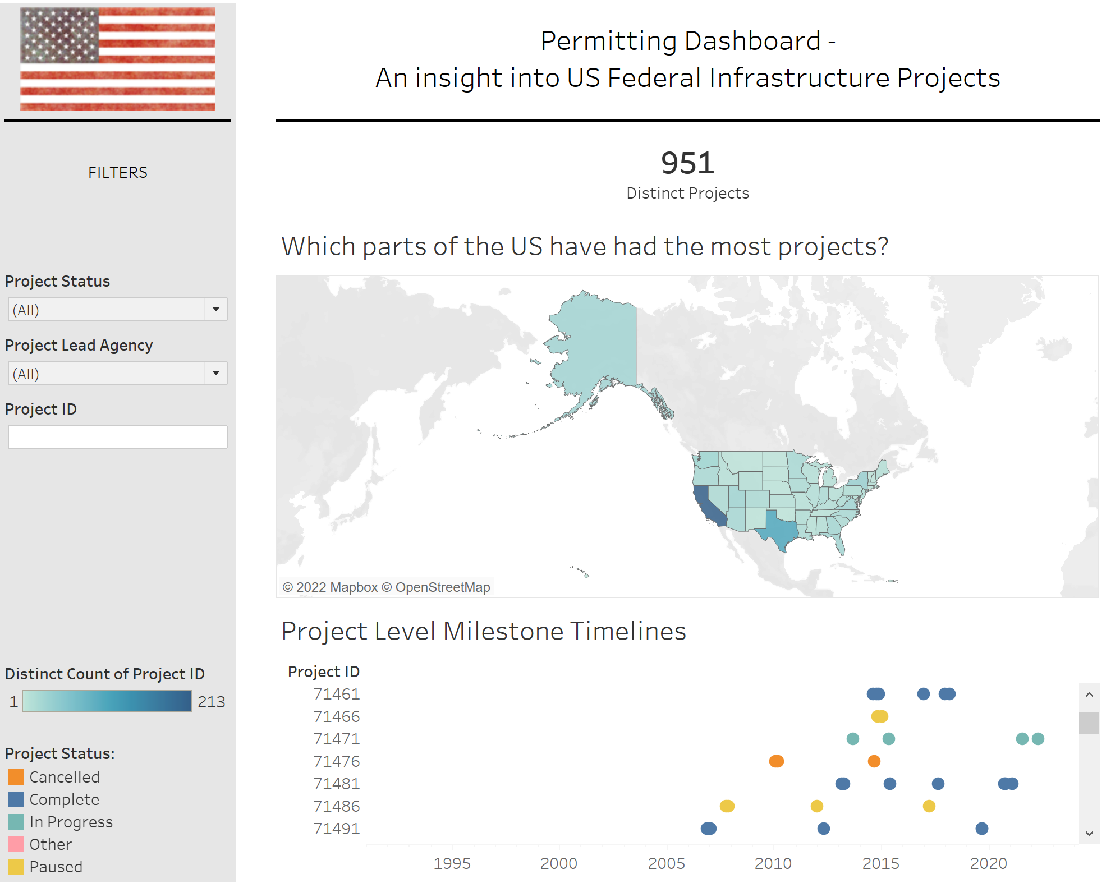Click the yellow milestone dot for 71466

point(880,716)
